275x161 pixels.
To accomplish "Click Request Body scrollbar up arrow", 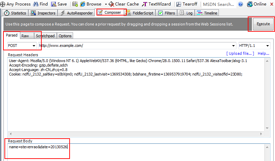I will tap(267, 147).
